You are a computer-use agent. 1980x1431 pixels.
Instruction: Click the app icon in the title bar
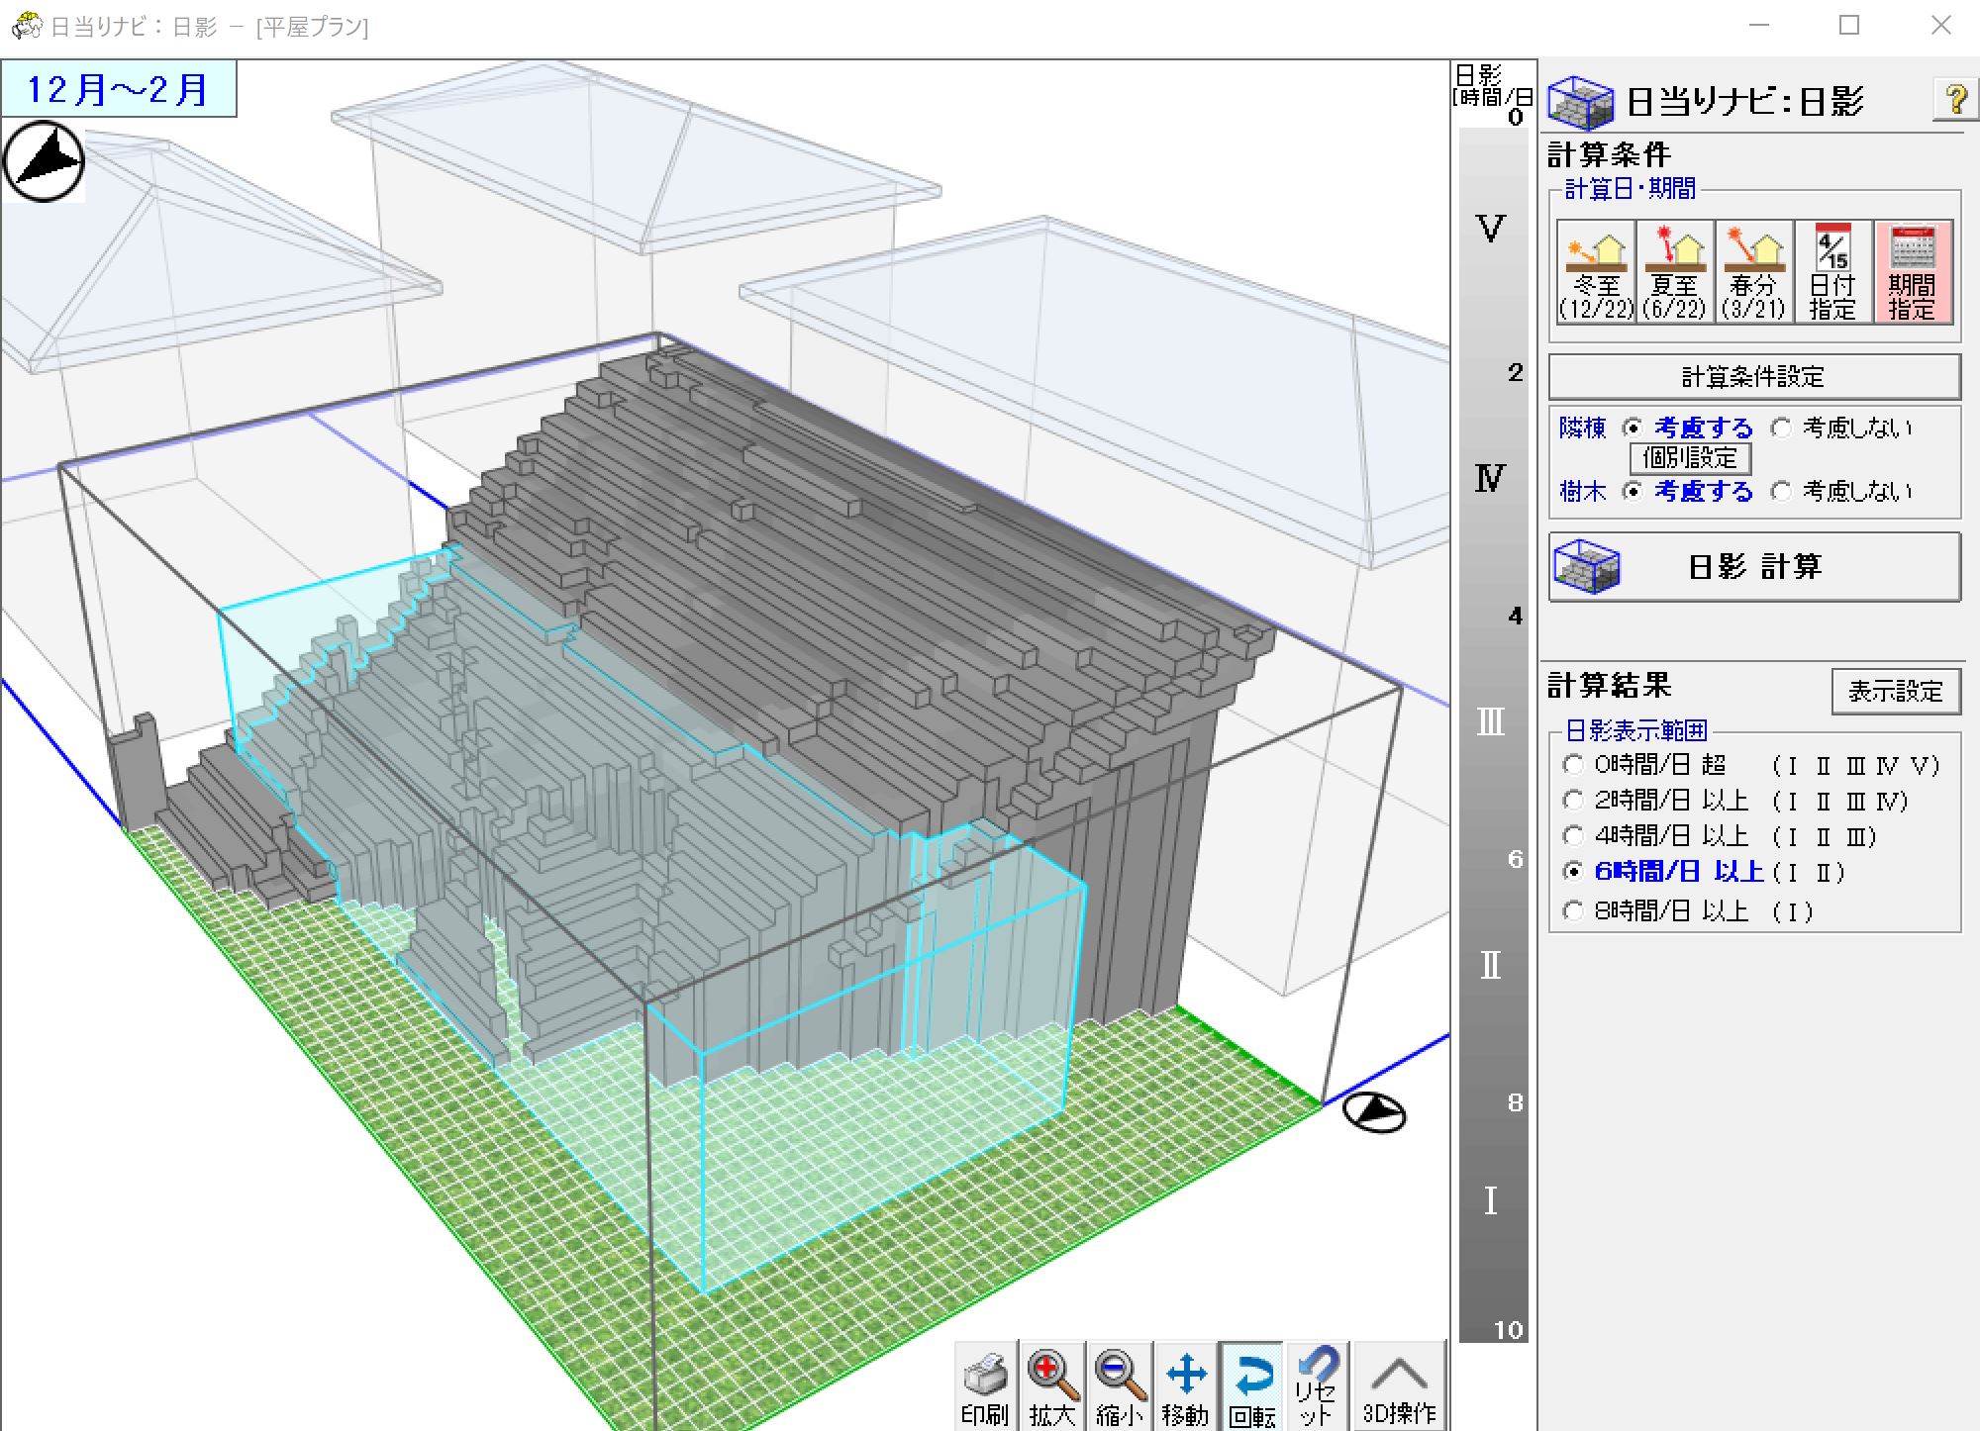pyautogui.click(x=26, y=26)
